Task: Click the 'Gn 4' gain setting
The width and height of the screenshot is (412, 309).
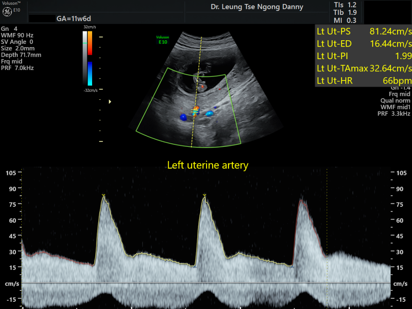Action: (9, 29)
